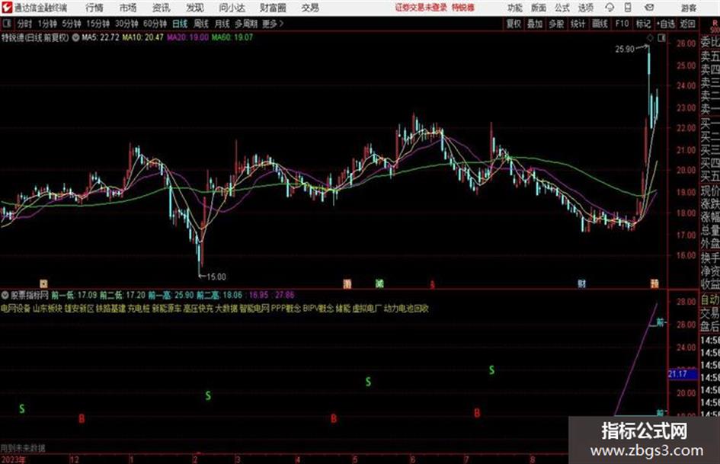Click the 动力电池回收 sector tag

coord(406,309)
